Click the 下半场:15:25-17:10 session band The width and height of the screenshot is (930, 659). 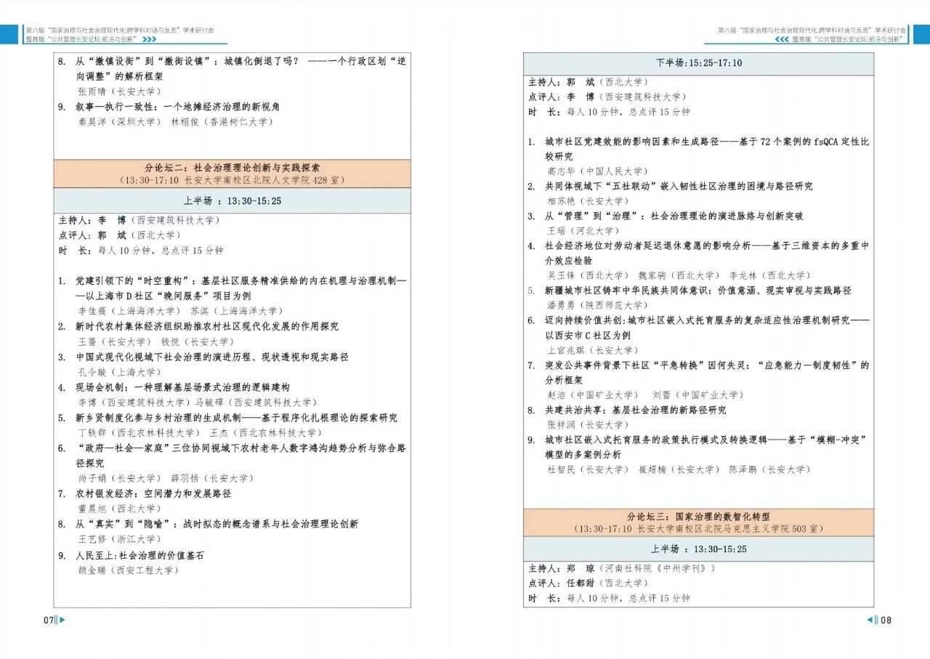point(698,63)
